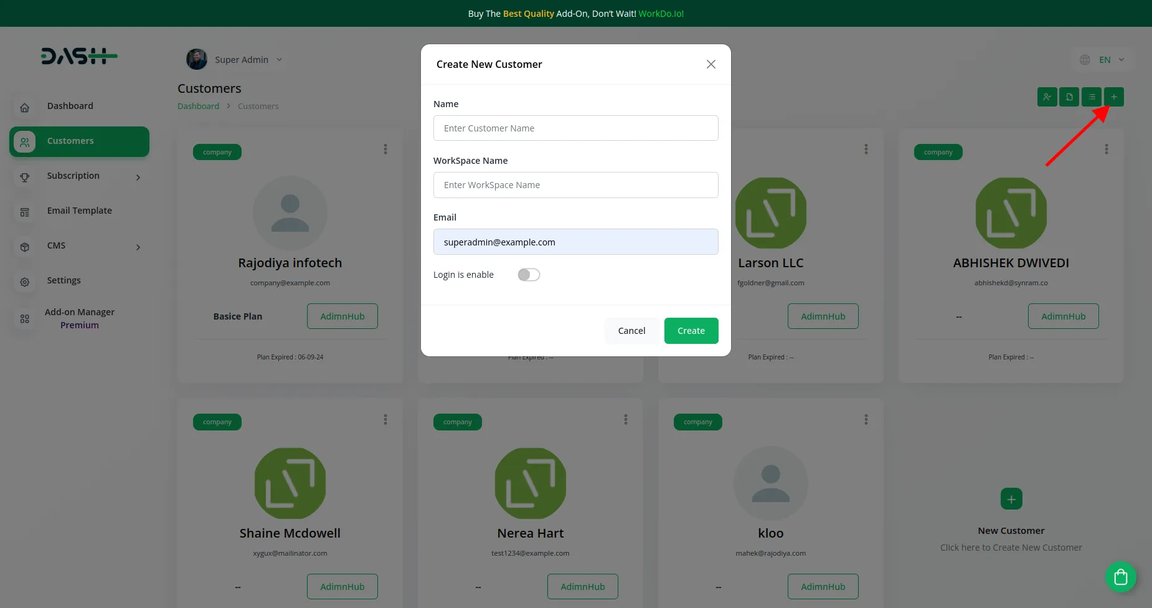Expand the Subscription submenu arrow
Image resolution: width=1152 pixels, height=608 pixels.
(x=138, y=178)
